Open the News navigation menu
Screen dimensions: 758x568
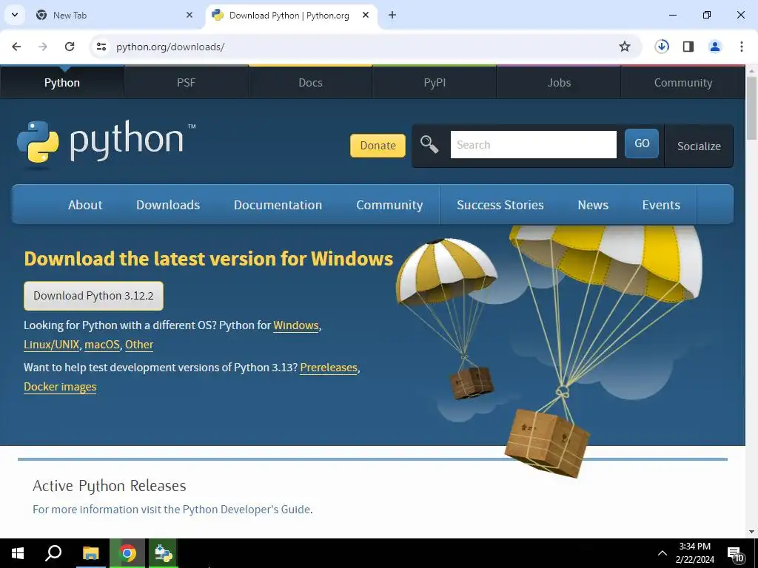[593, 205]
